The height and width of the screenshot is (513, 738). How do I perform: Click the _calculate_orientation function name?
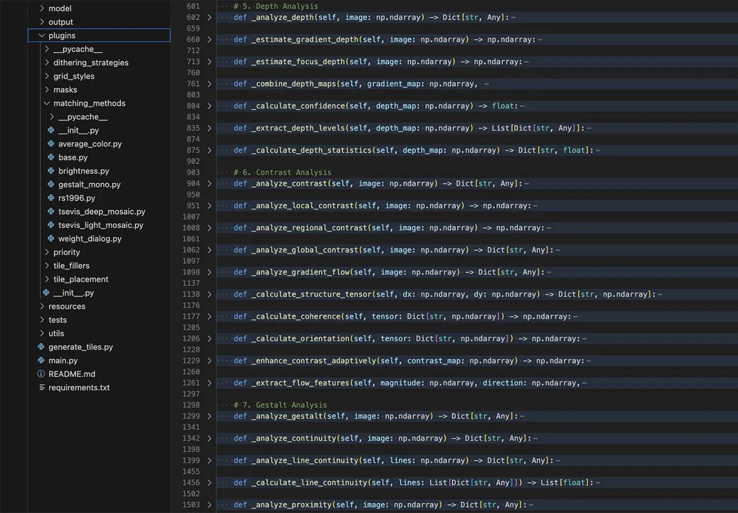coord(300,338)
